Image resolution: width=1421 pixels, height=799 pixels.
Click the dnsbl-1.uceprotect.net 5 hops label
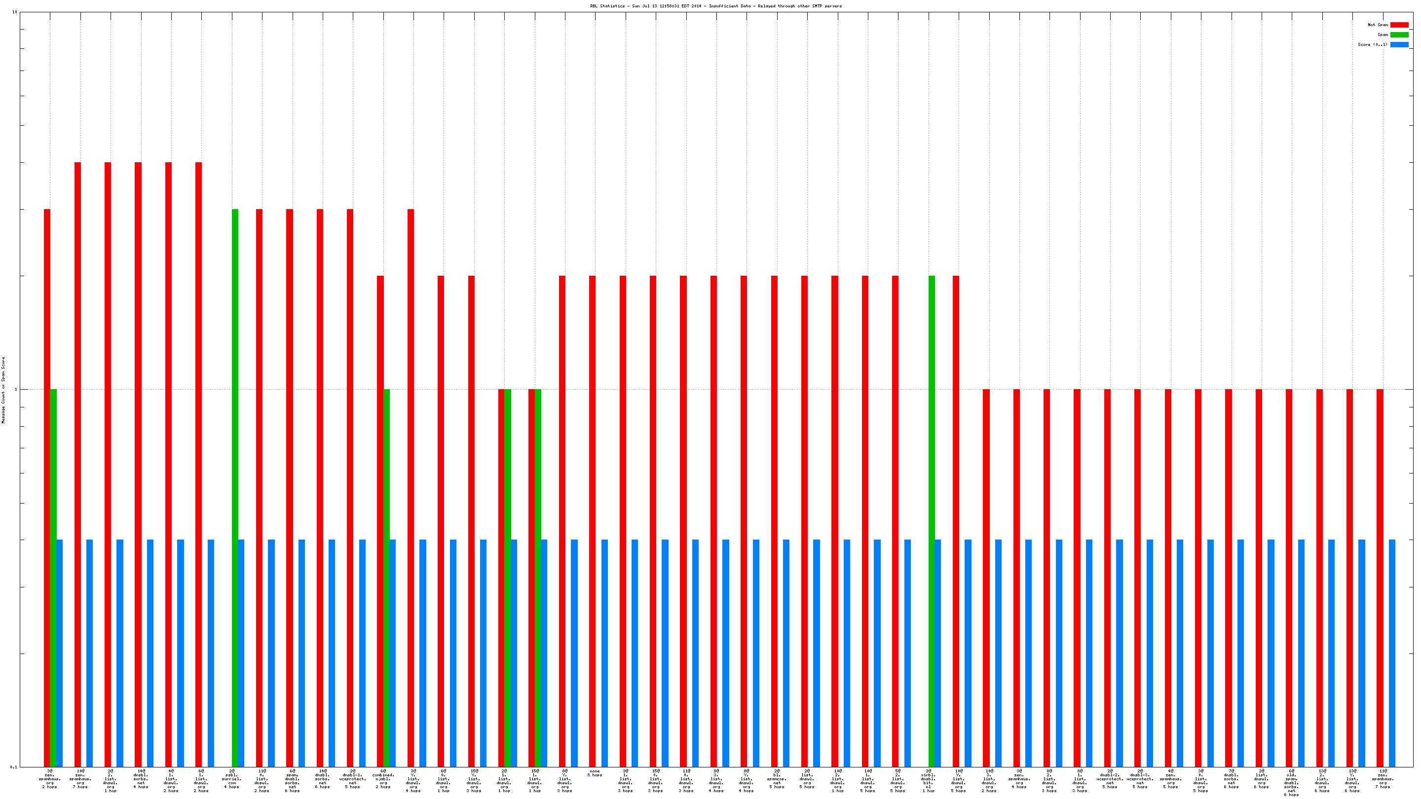click(352, 779)
